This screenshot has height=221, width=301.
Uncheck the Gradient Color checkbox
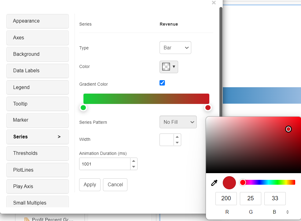click(x=162, y=83)
